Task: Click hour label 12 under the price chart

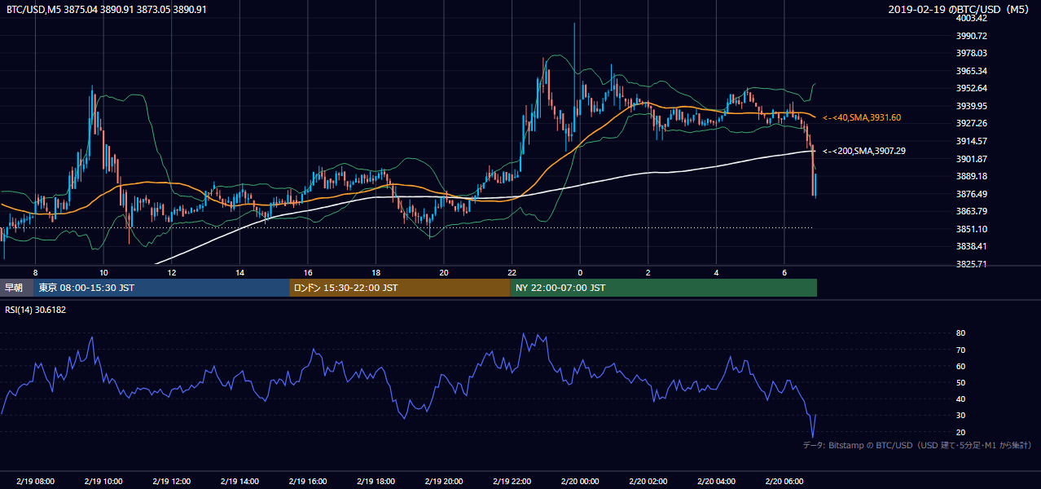Action: [x=171, y=272]
